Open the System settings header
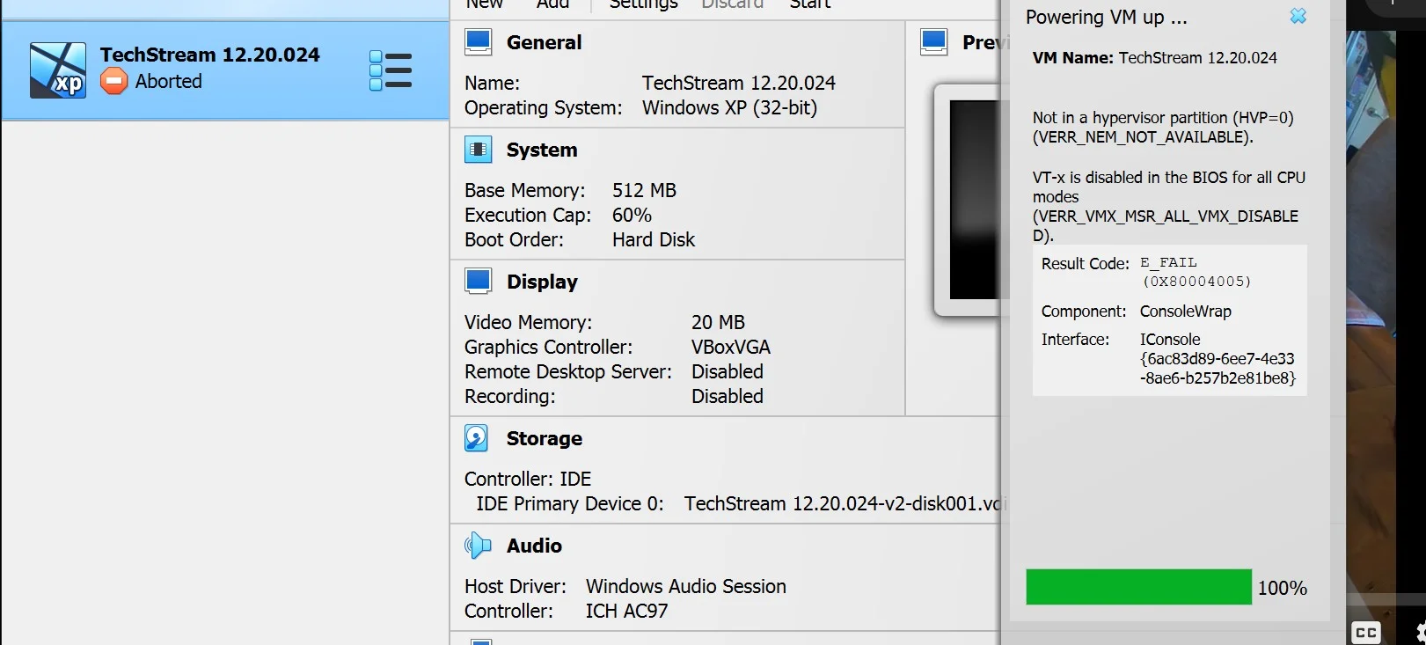1426x645 pixels. coord(542,150)
